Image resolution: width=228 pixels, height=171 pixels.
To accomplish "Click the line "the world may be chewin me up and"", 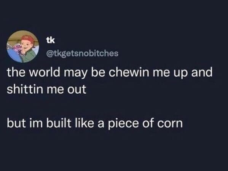I will click(110, 73).
